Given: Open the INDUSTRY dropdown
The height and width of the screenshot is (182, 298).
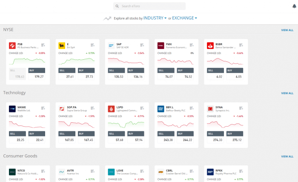Looking at the screenshot, I should (155, 18).
